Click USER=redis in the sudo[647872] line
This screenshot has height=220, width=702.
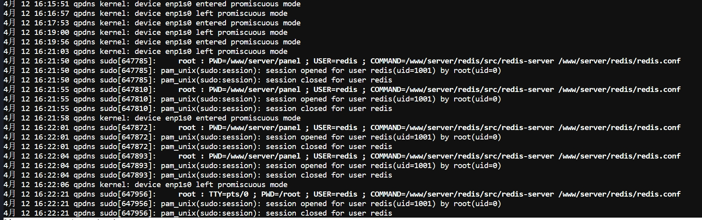click(x=336, y=128)
